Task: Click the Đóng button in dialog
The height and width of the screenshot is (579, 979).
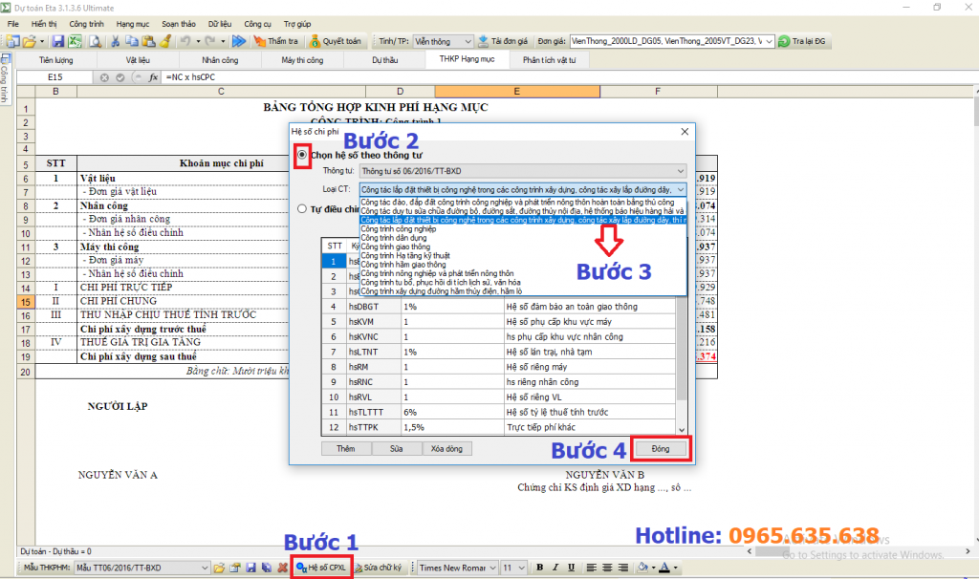Action: click(660, 448)
